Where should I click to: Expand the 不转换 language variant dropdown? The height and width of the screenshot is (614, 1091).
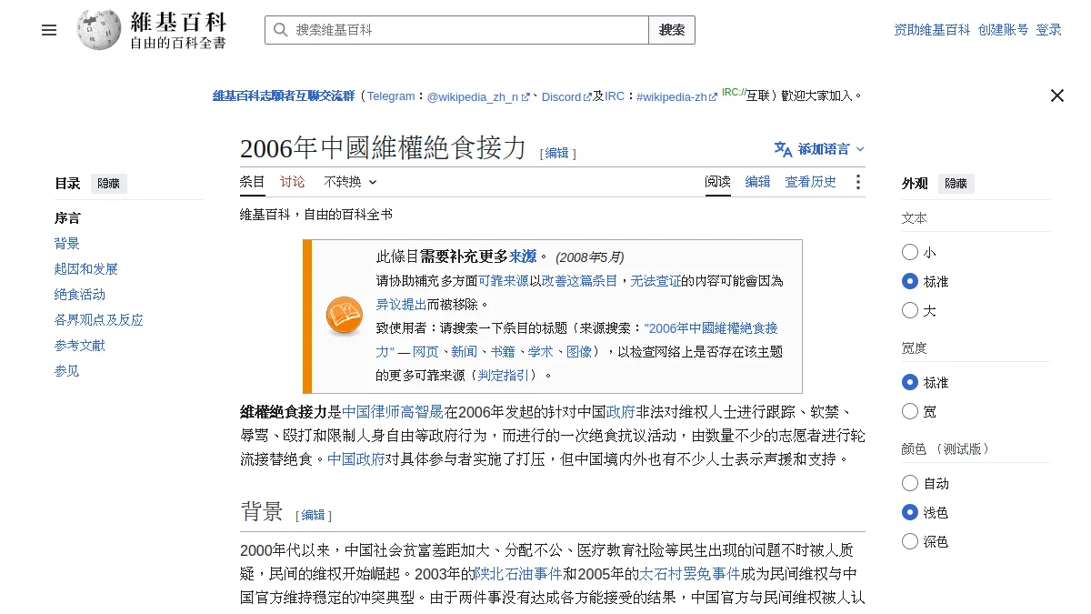click(x=350, y=182)
